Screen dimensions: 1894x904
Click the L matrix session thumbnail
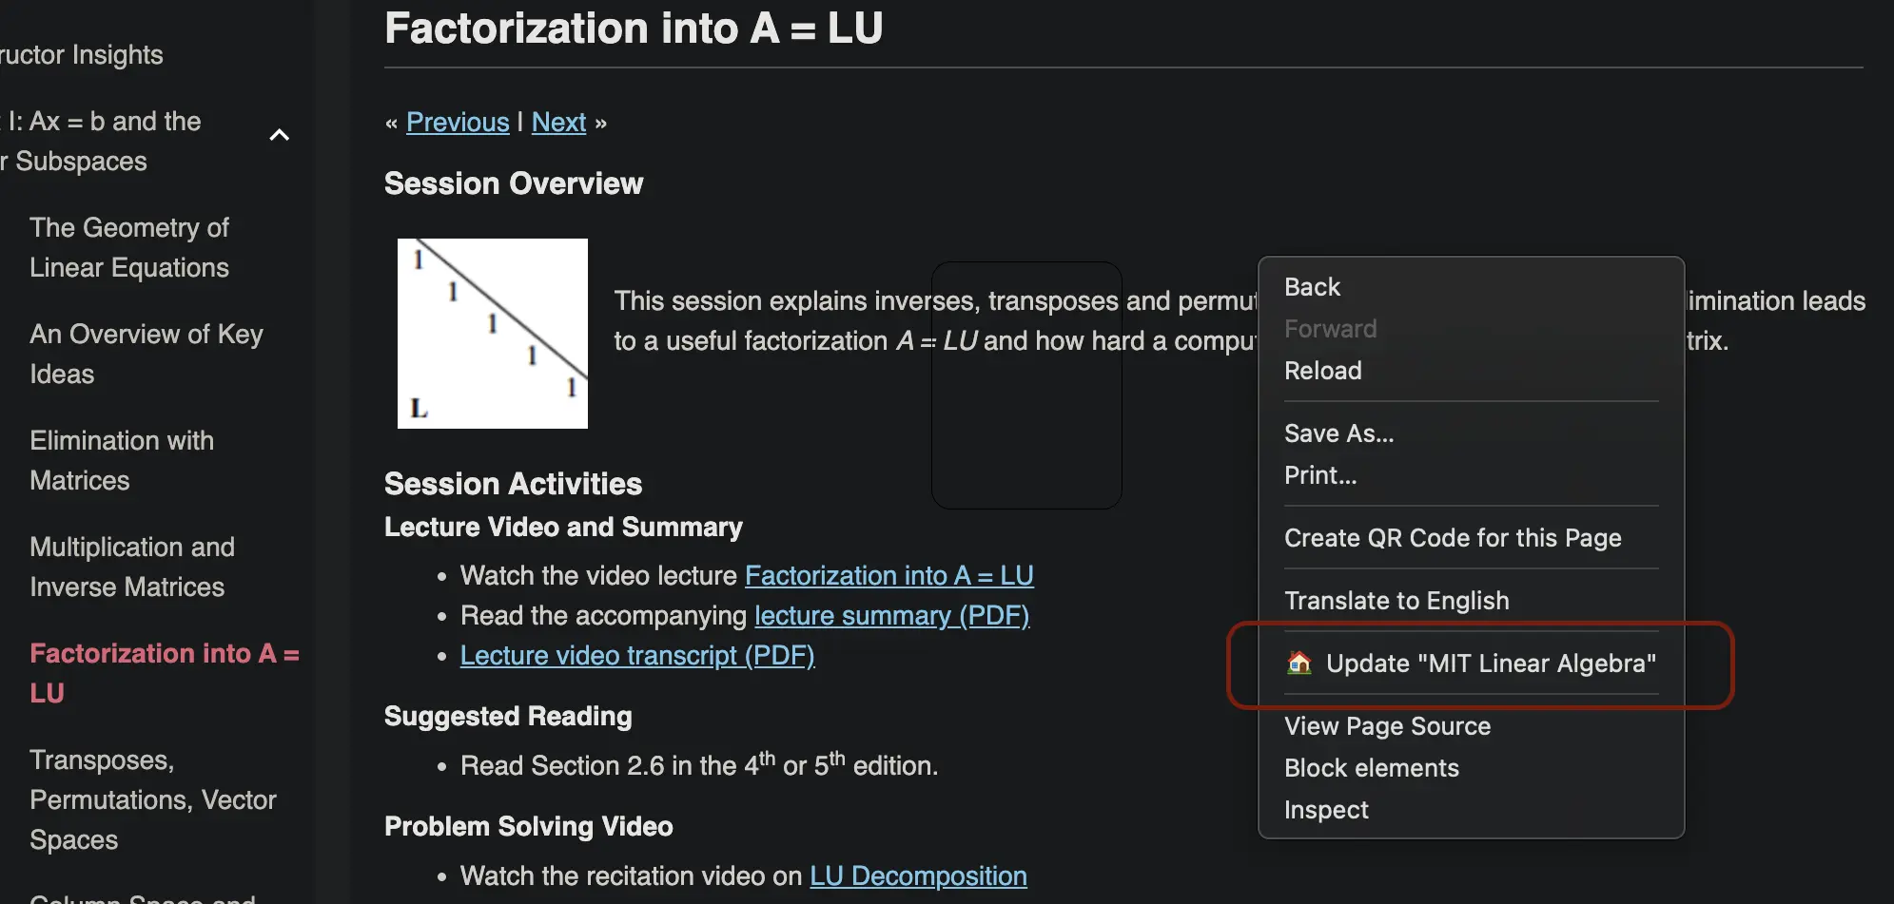[x=493, y=334]
